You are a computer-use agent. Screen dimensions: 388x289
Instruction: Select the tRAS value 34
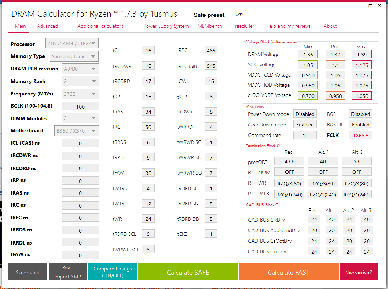pos(148,112)
